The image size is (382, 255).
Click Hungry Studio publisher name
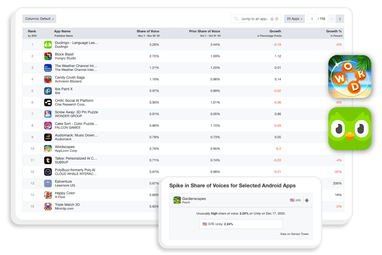[x=65, y=58]
